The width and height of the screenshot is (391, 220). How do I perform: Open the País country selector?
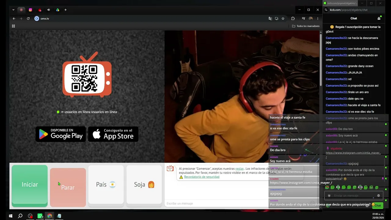tap(106, 185)
